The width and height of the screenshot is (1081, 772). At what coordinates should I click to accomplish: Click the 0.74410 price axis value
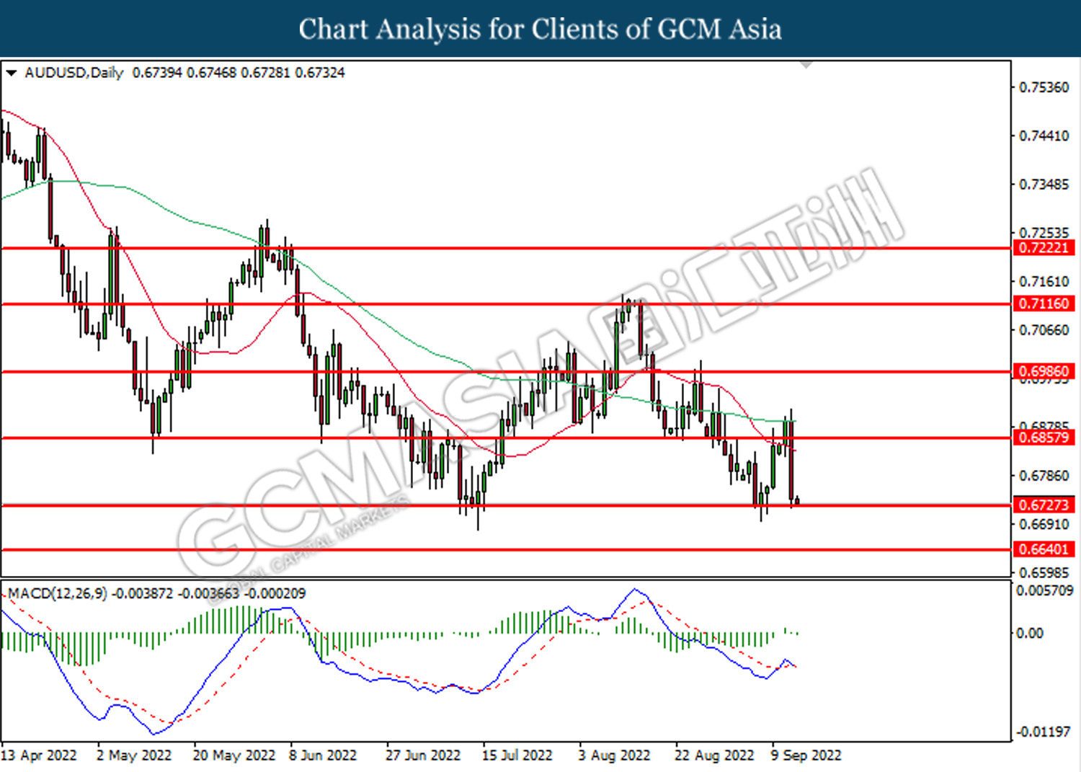pos(1044,136)
